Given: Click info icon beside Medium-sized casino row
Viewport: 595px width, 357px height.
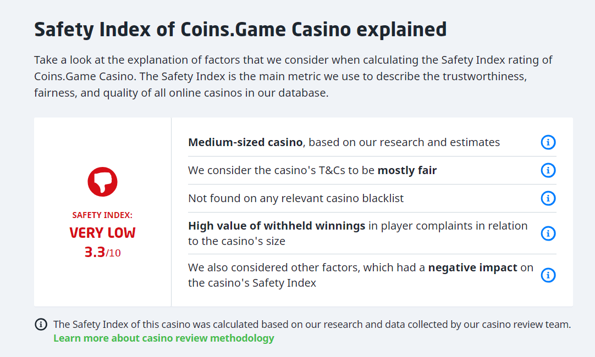Looking at the screenshot, I should 548,143.
